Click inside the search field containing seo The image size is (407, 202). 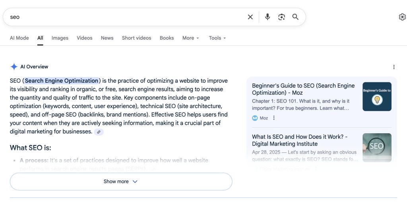click(x=119, y=17)
